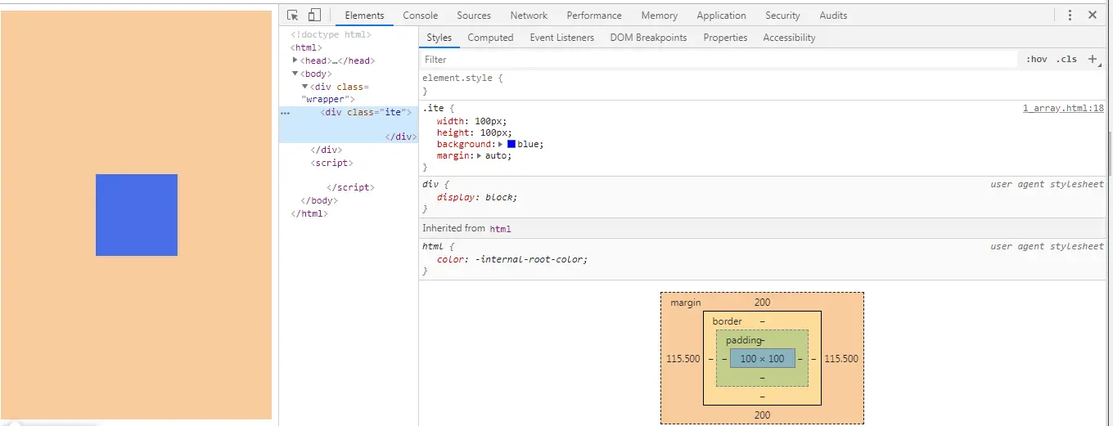
Task: Select the Event Listeners sub-tab
Action: click(x=561, y=38)
